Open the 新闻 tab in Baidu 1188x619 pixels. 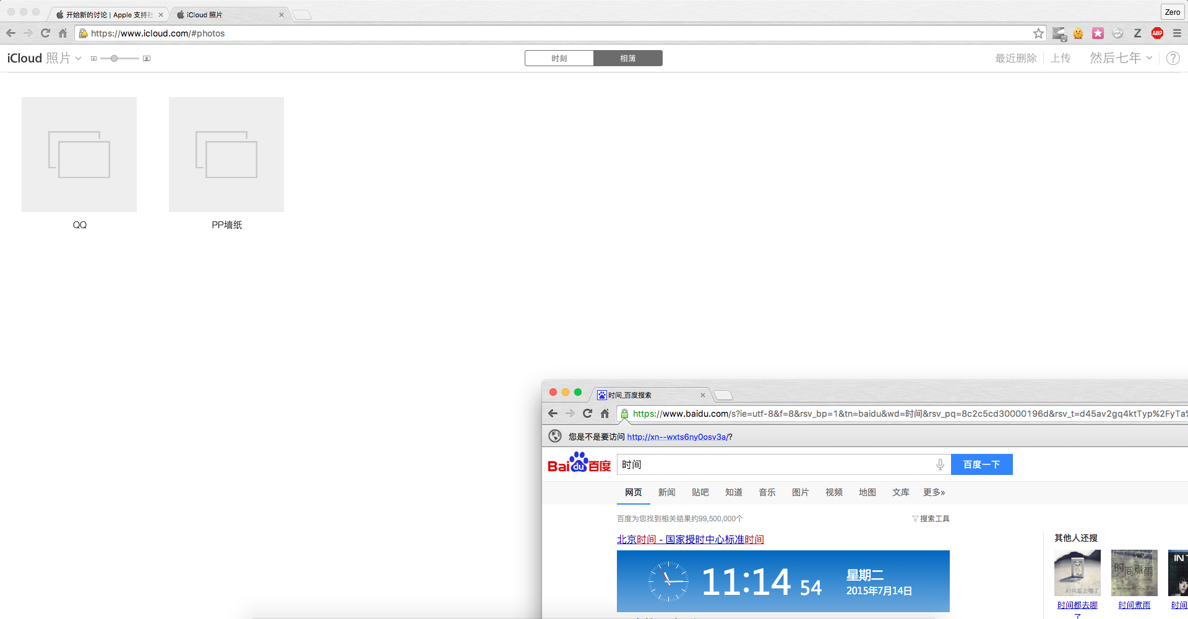click(666, 492)
